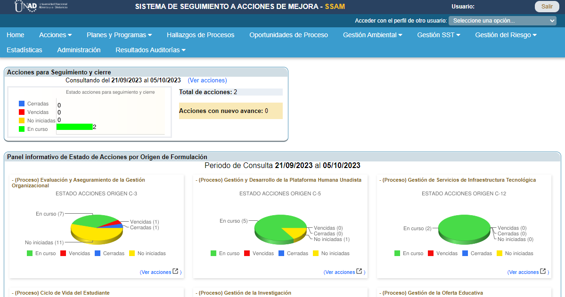Click 'Vencidas (1)' label in C-3 chart
Screen dimensions: 565x297
pos(145,222)
